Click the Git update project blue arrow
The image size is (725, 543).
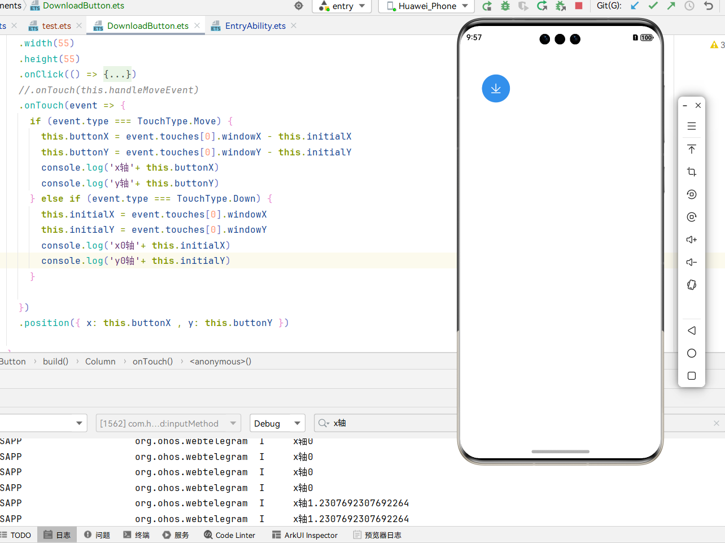[x=635, y=6]
